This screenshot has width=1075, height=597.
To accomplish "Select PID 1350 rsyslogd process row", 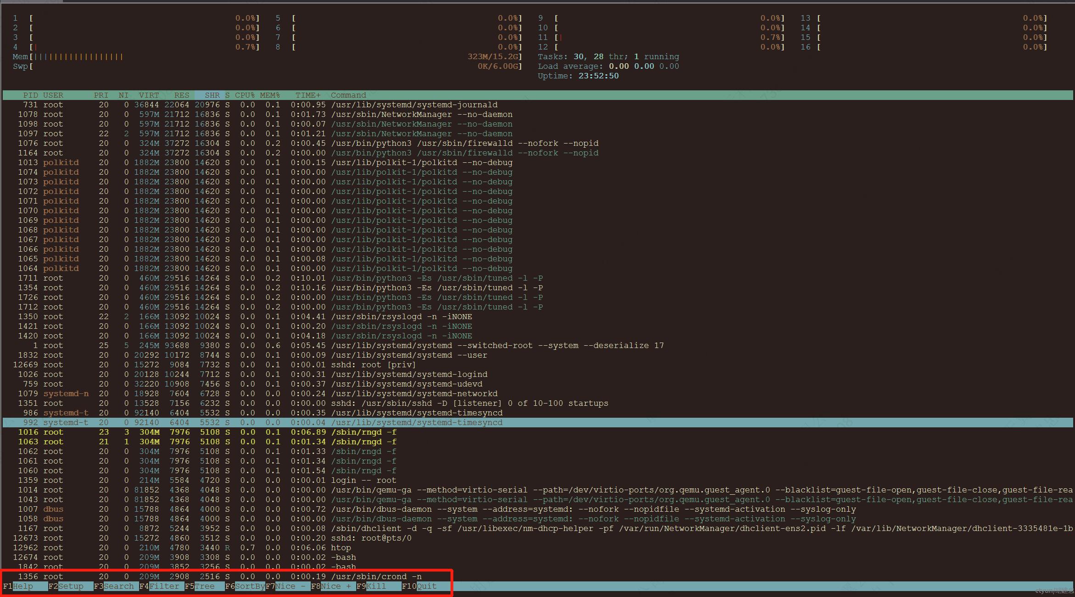I will coord(537,317).
